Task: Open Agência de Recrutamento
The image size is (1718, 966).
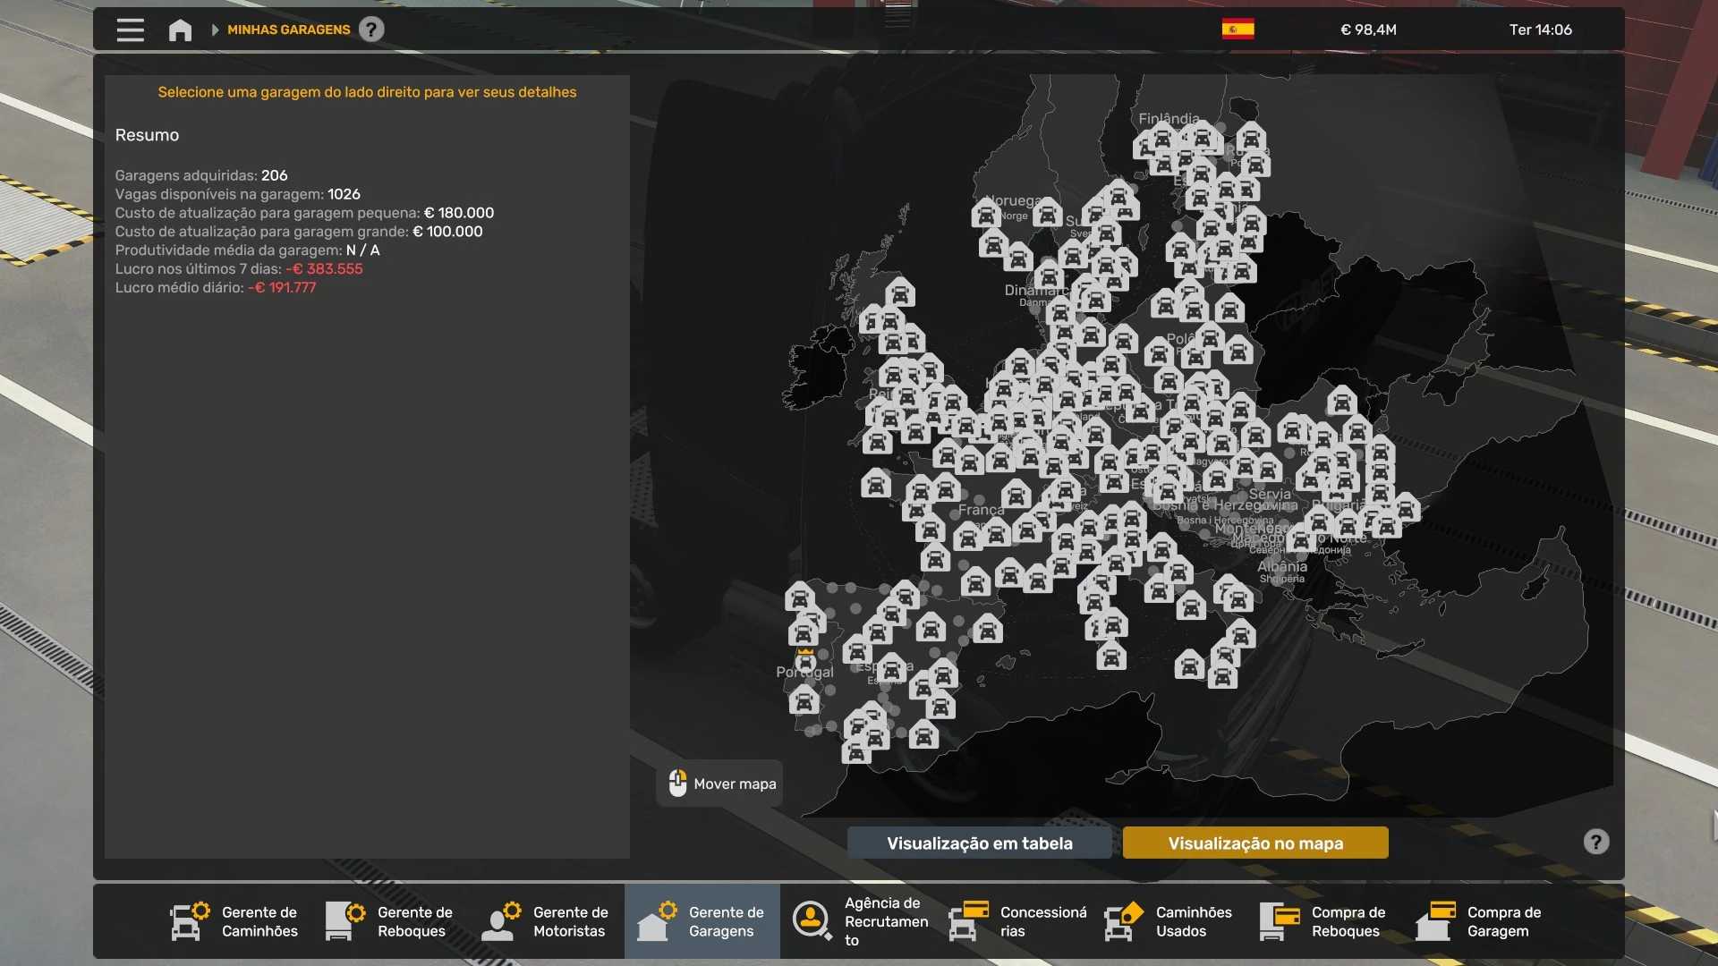Action: click(858, 921)
